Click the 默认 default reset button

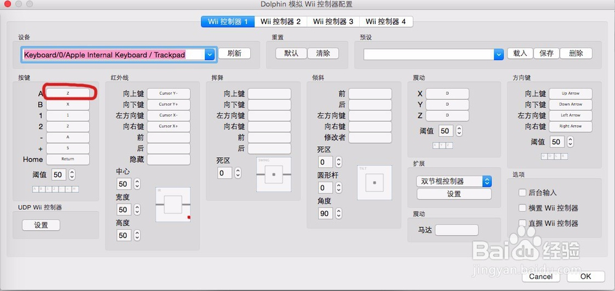(x=291, y=53)
